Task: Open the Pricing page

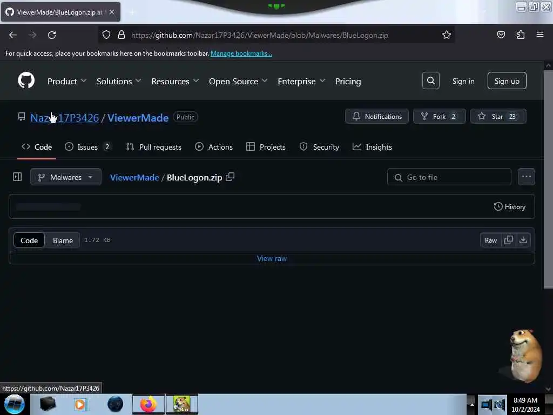Action: (x=348, y=81)
